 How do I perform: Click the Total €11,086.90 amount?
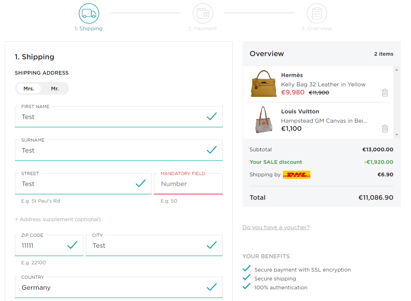click(376, 198)
